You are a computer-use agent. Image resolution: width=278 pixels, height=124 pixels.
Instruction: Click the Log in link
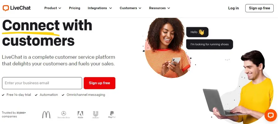coord(233,8)
